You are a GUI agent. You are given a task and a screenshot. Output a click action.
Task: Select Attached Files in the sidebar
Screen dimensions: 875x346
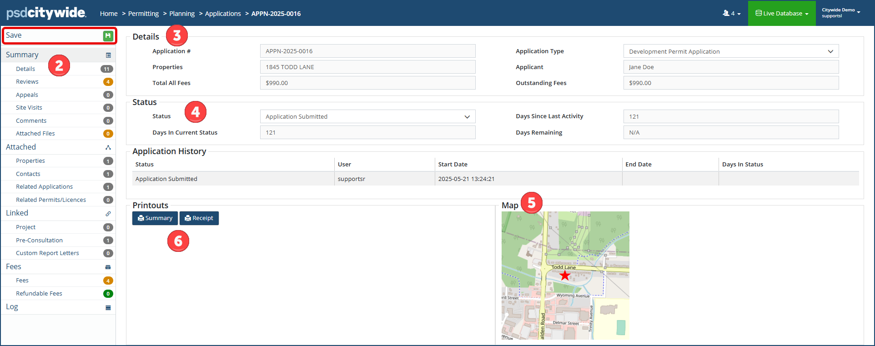click(35, 134)
